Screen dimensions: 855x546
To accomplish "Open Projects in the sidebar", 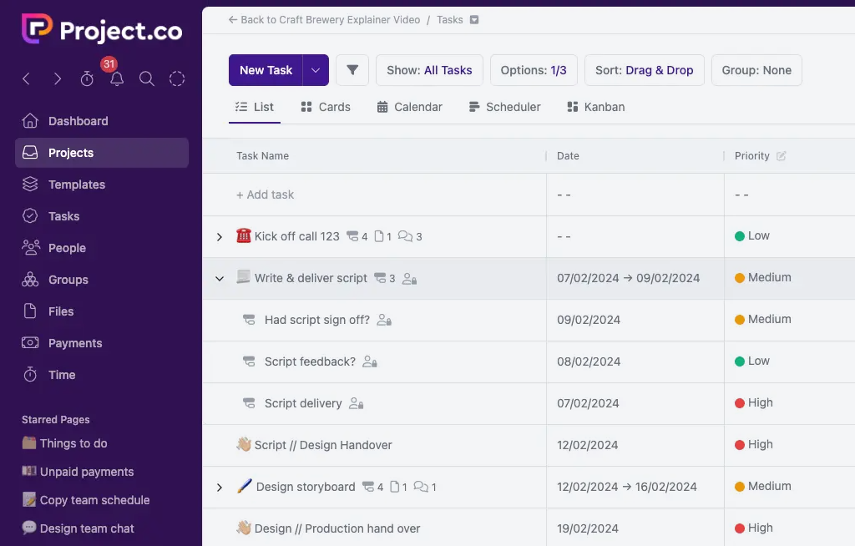I will point(102,153).
